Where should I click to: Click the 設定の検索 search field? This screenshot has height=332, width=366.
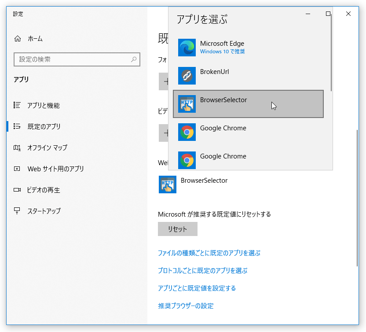tap(77, 59)
